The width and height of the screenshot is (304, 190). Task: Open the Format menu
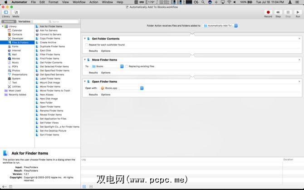pyautogui.click(x=54, y=2)
